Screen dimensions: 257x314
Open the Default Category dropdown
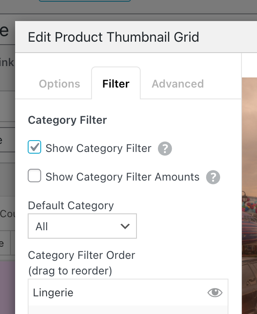pyautogui.click(x=82, y=226)
